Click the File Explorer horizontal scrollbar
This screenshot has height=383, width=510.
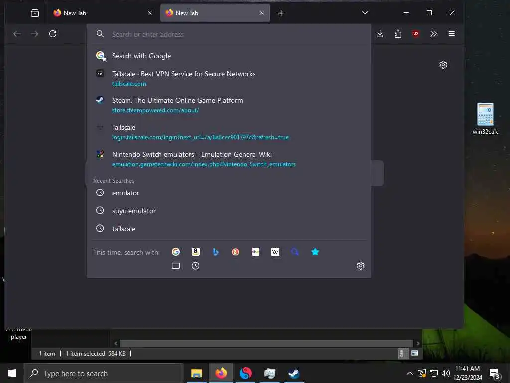click(x=266, y=343)
